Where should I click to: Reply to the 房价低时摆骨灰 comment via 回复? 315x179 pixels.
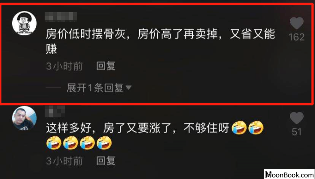[x=106, y=66]
